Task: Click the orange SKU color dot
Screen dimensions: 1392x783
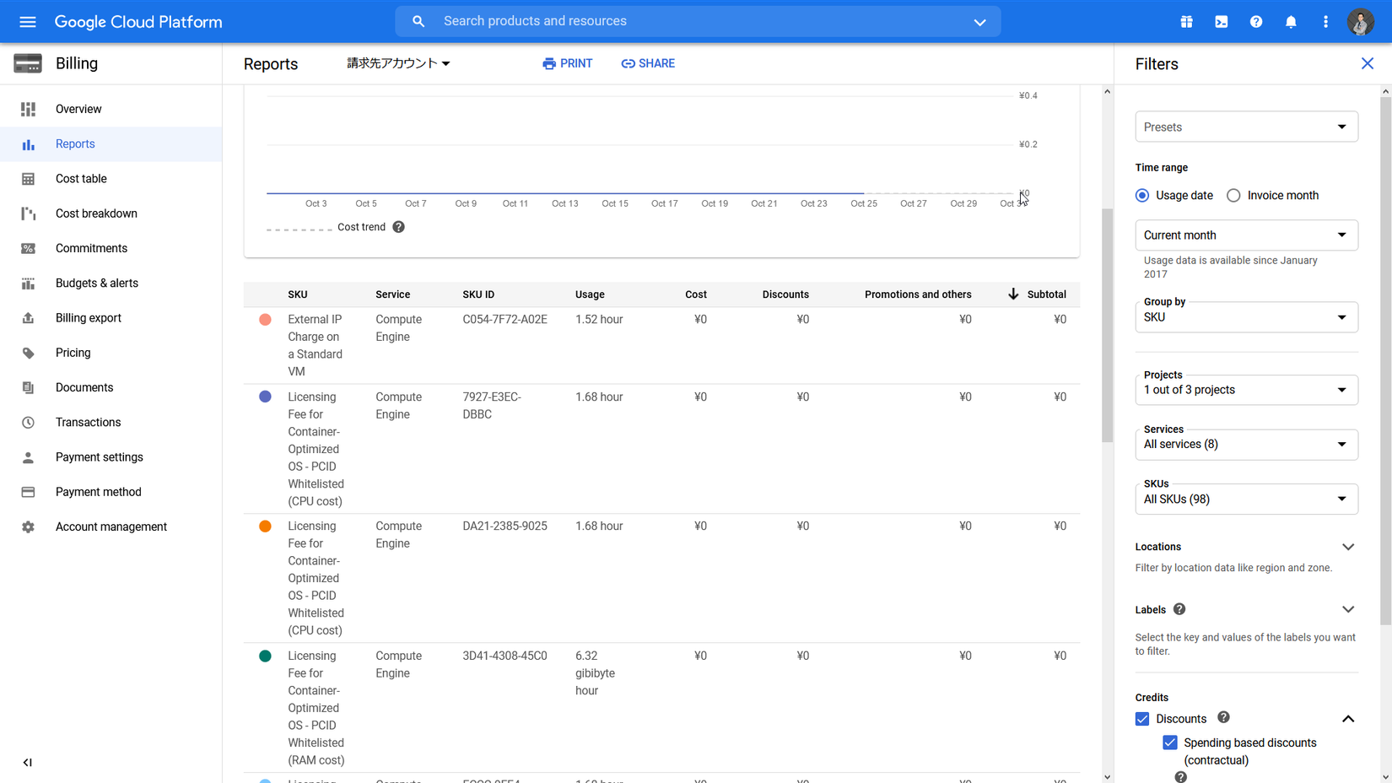Action: pyautogui.click(x=265, y=526)
